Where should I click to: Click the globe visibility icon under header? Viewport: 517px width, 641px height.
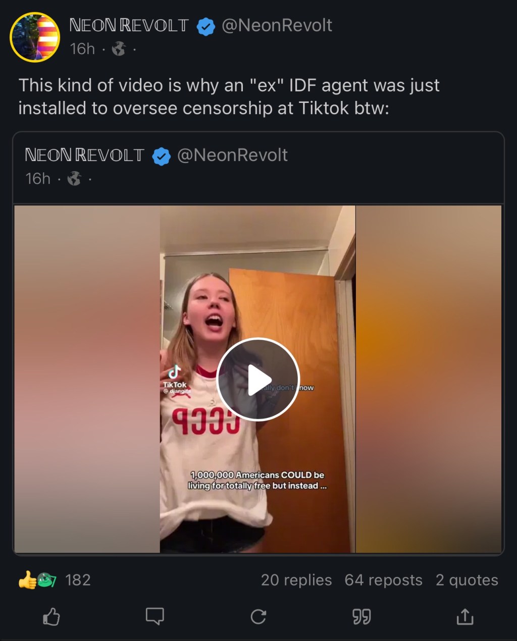pos(119,49)
